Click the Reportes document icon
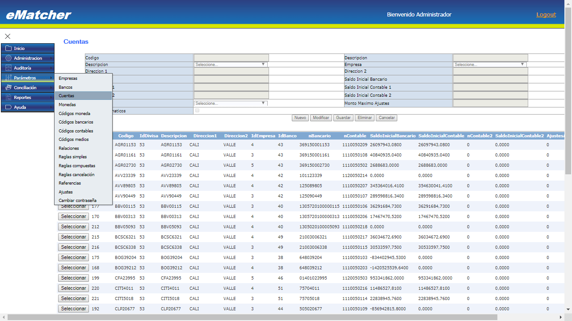 coord(8,97)
